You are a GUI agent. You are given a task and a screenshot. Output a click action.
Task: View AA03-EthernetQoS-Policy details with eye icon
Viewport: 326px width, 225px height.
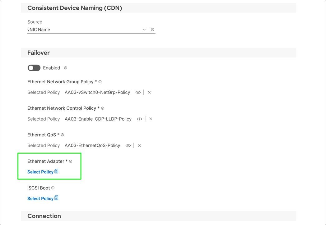(x=128, y=145)
